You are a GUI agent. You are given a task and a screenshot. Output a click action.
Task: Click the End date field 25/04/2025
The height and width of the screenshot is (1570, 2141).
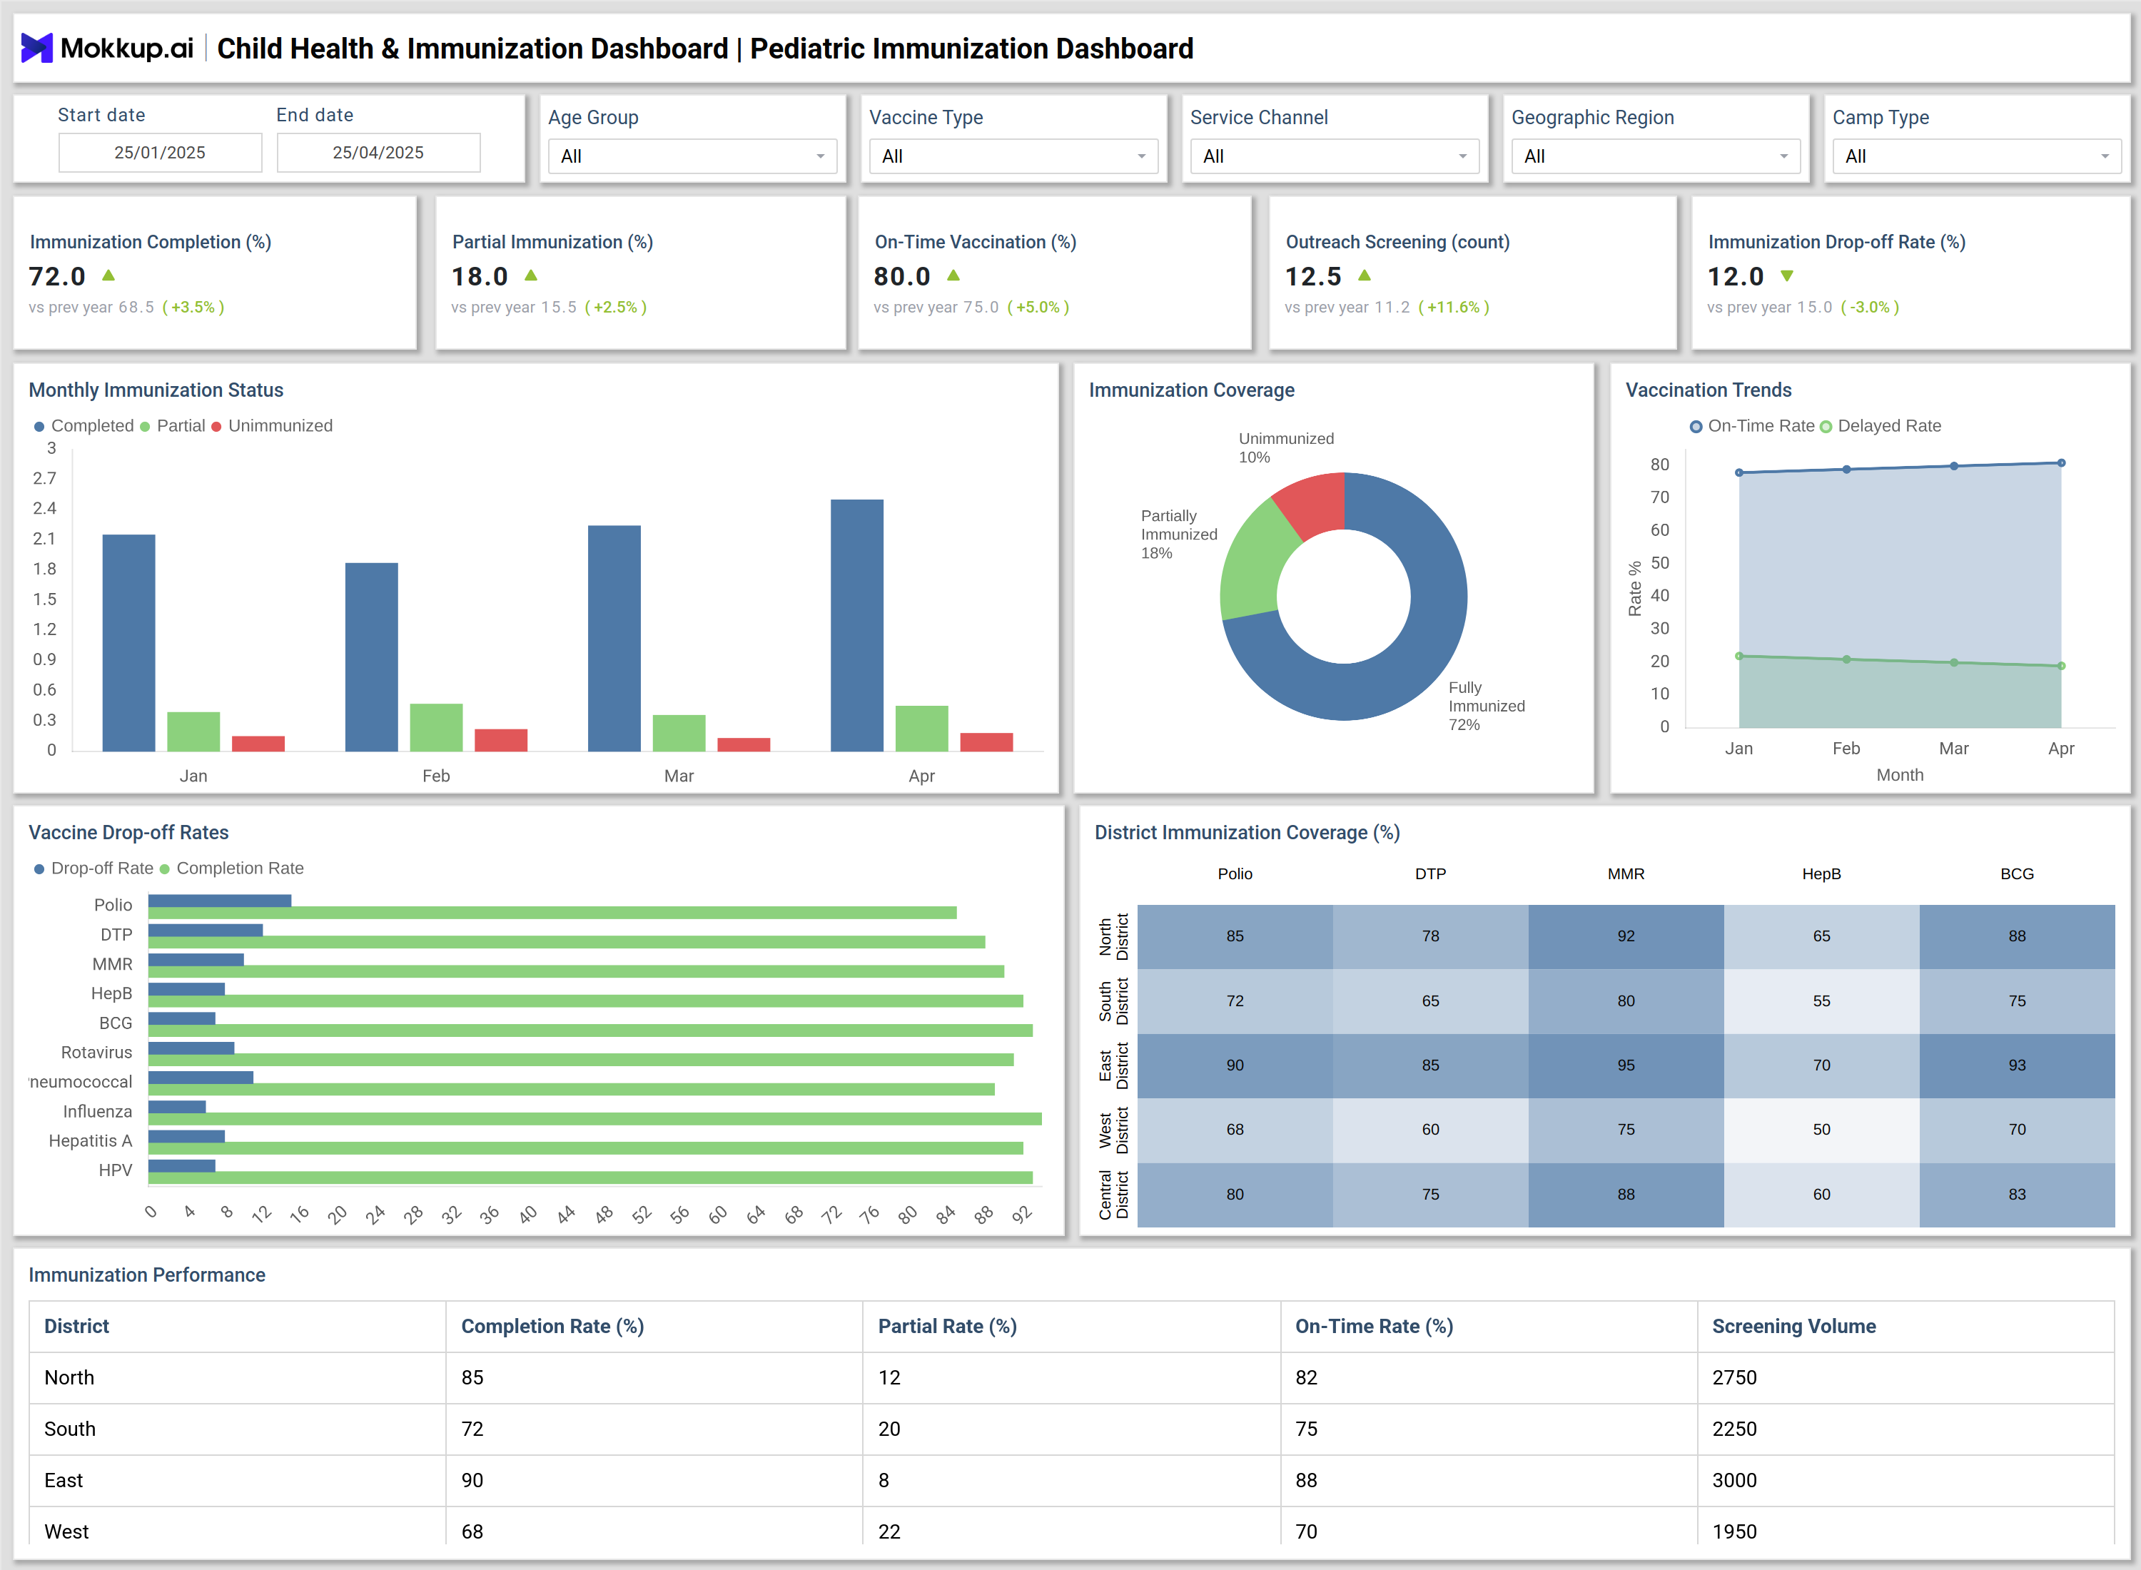(378, 152)
